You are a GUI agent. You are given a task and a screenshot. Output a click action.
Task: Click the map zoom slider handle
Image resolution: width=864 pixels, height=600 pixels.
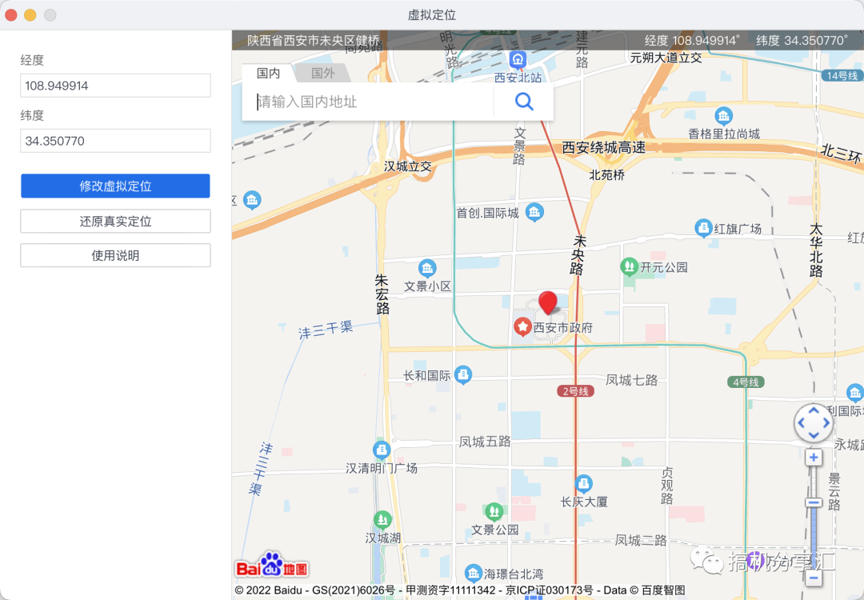click(814, 502)
